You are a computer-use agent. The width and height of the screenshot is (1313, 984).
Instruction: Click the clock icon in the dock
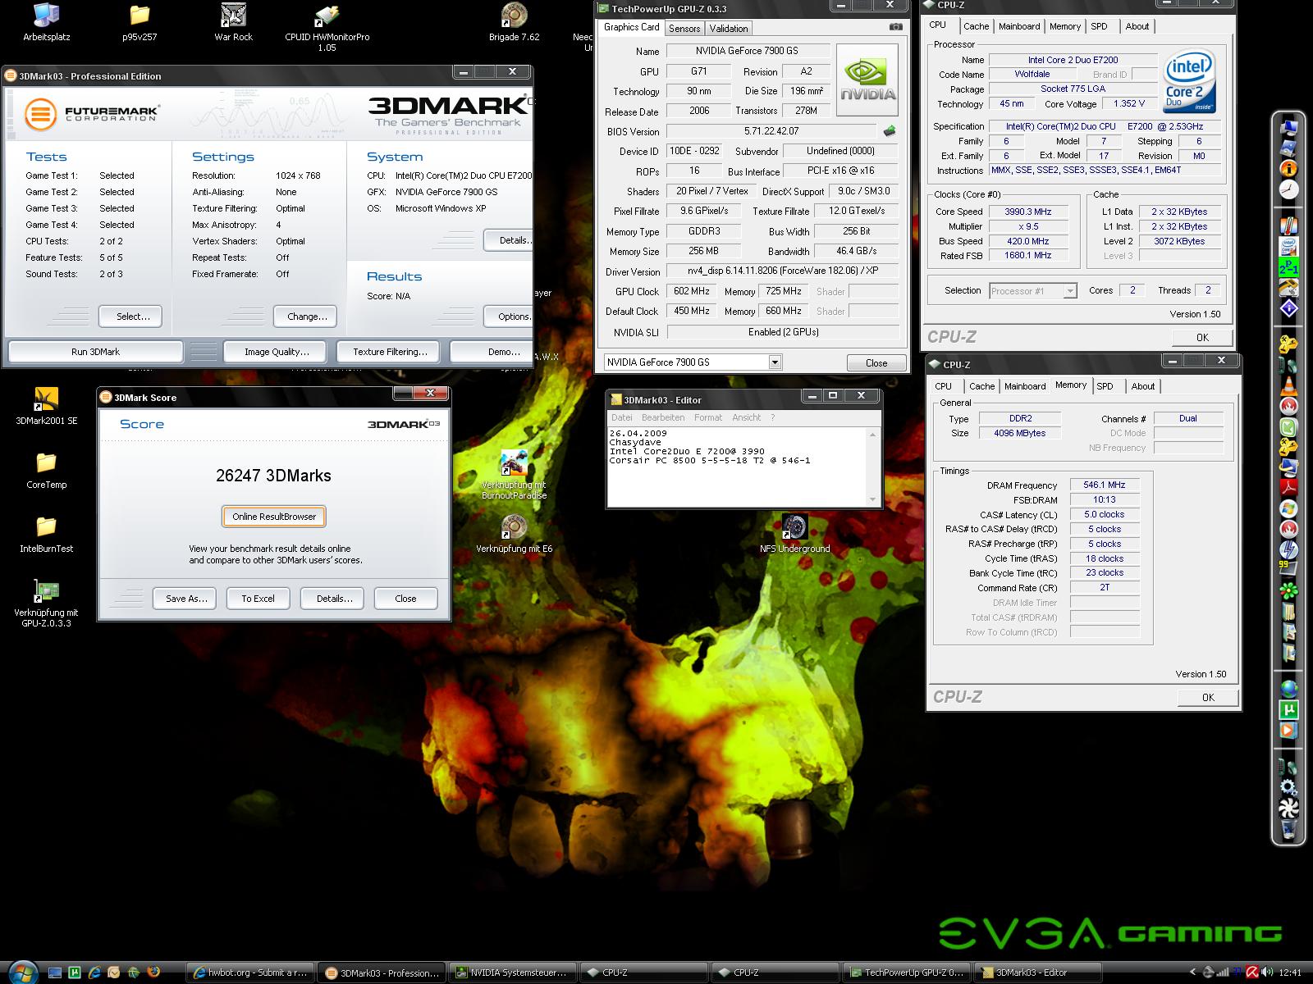(1288, 189)
